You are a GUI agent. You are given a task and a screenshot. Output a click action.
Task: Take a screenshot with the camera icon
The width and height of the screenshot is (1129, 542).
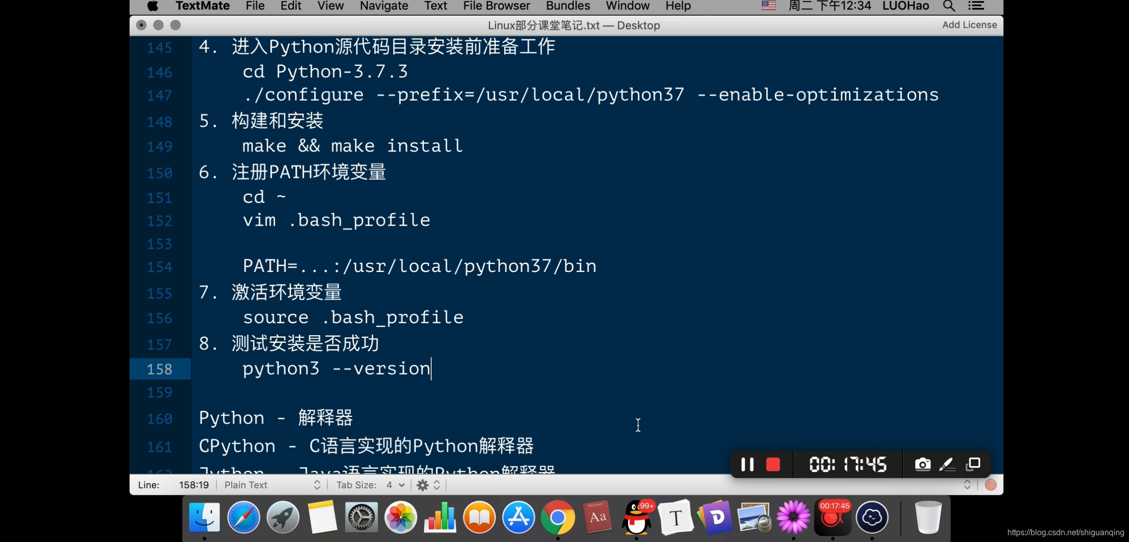coord(922,464)
